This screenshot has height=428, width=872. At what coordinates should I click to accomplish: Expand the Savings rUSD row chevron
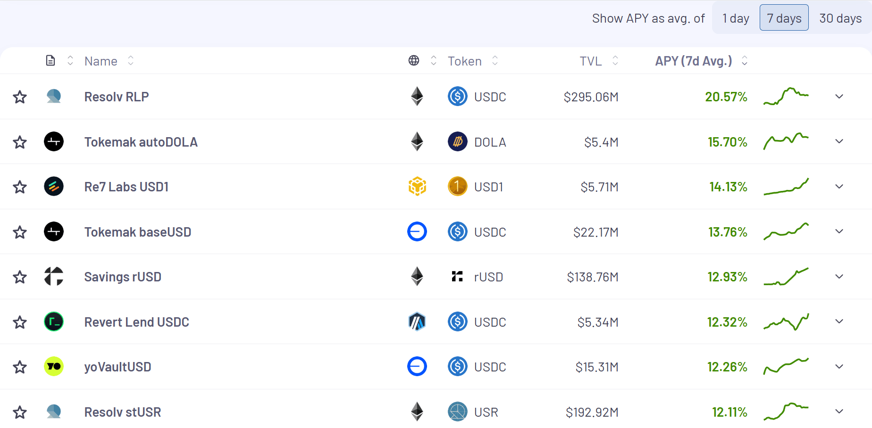839,277
